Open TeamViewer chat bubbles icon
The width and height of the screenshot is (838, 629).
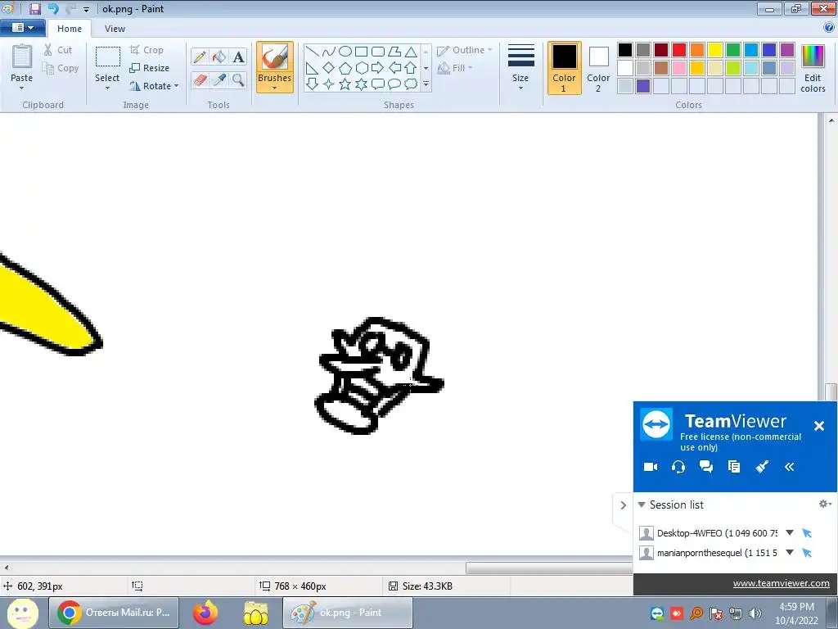point(706,467)
